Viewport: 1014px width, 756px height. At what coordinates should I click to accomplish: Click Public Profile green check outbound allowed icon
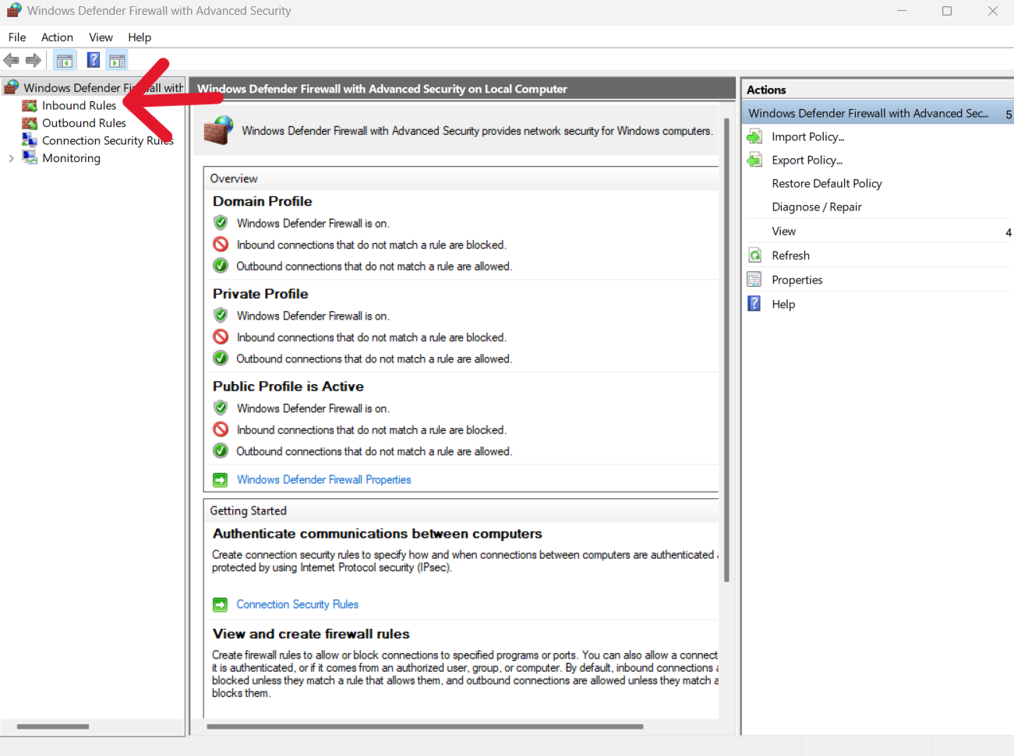point(221,451)
